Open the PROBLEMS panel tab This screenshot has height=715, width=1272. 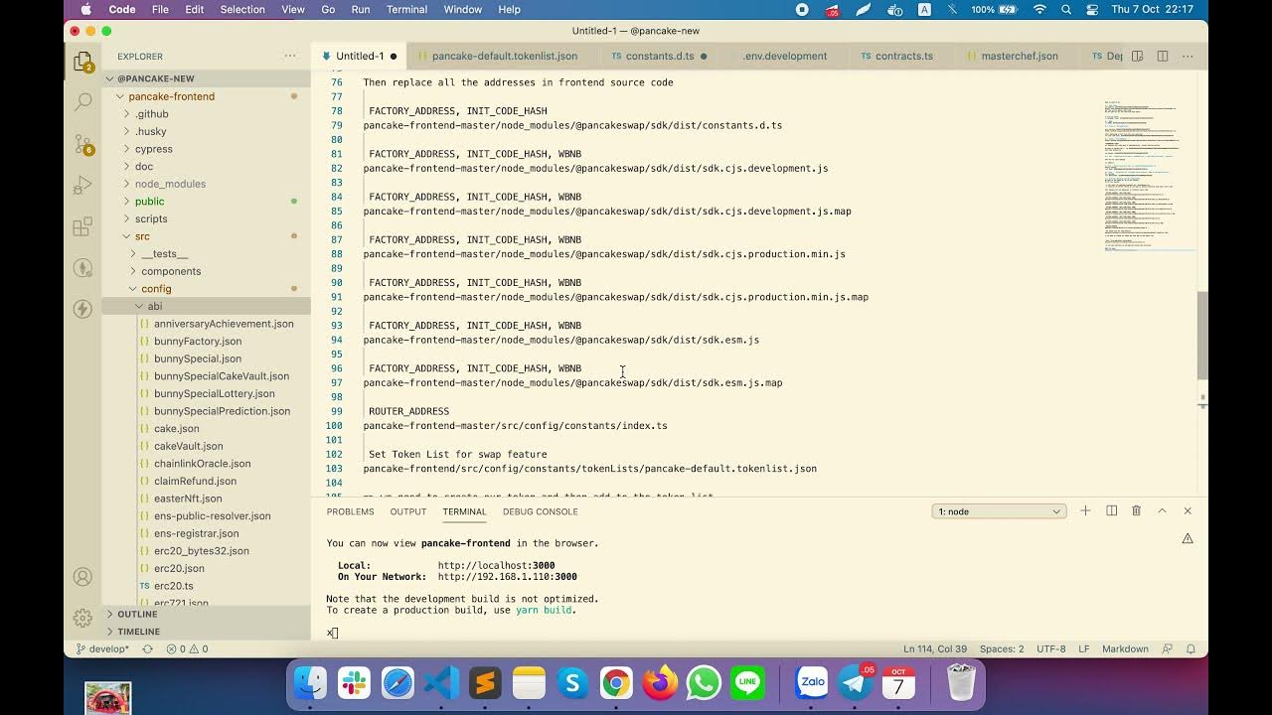351,511
